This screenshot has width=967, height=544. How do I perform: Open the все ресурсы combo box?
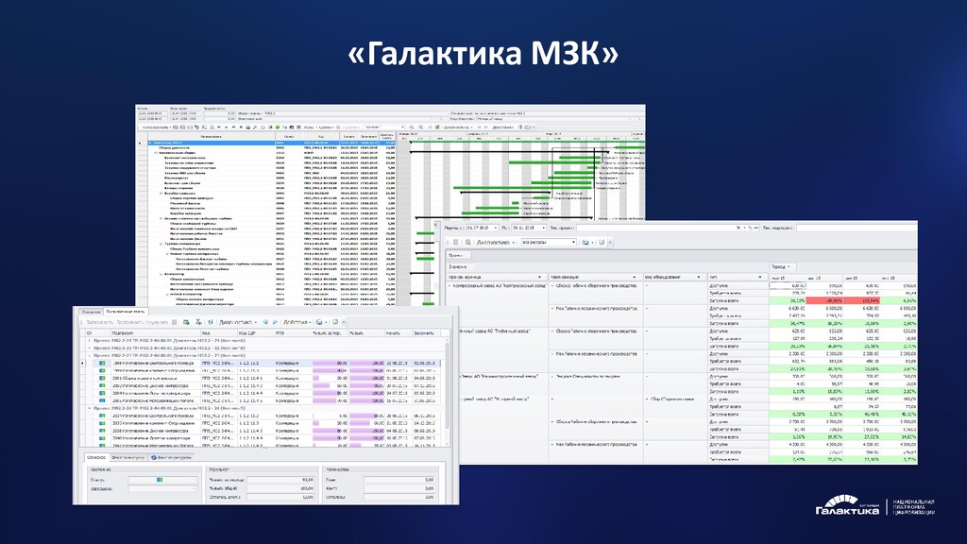(x=549, y=243)
